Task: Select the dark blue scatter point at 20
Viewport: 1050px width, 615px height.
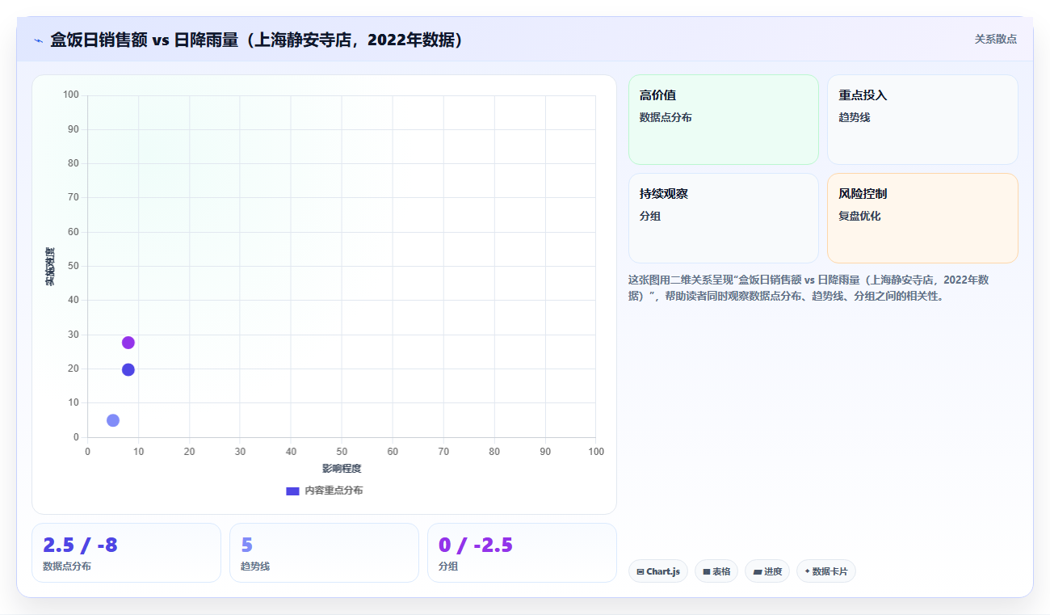Action: click(128, 370)
